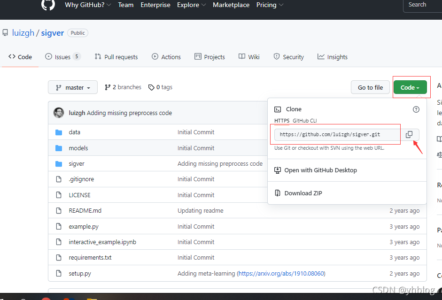Click the GitHub Desktop download icon
The height and width of the screenshot is (300, 442).
[x=278, y=170]
